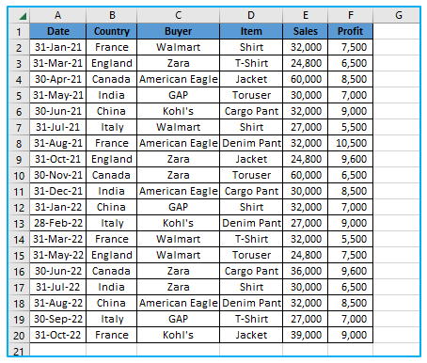427x363 pixels.
Task: Select the 39,000 sales cell
Action: (306, 335)
